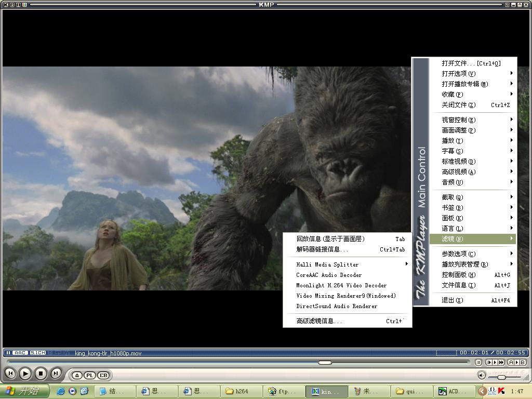Click the AAC audio codec badge
The height and width of the screenshot is (399, 532).
20,353
